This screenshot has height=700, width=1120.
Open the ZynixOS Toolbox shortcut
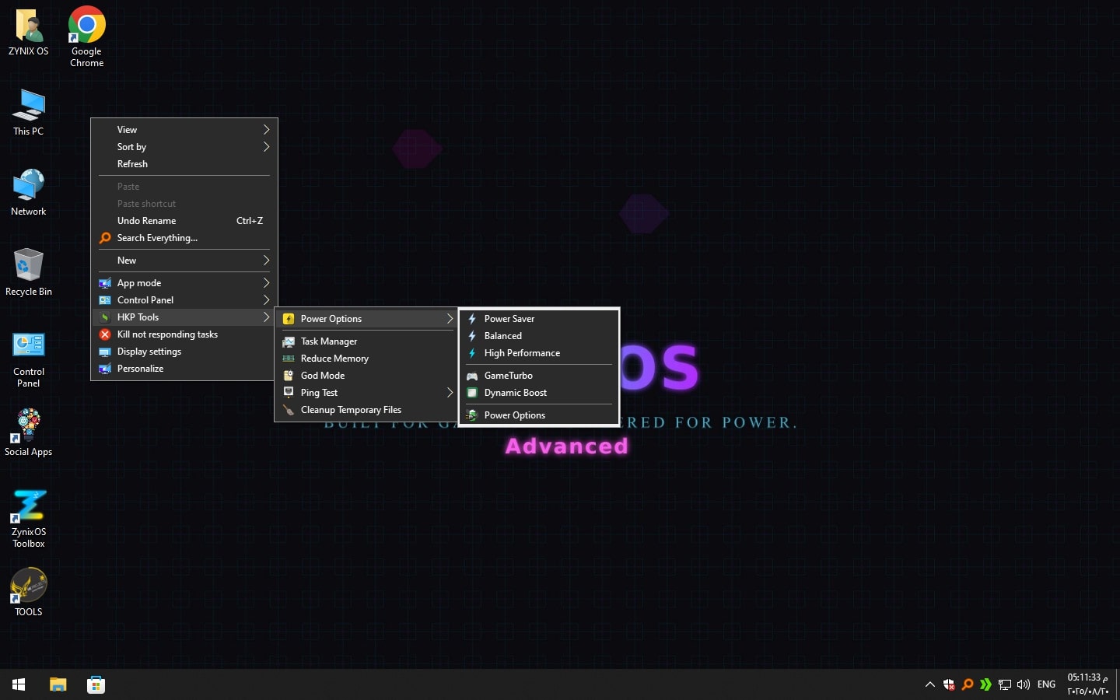tap(29, 517)
